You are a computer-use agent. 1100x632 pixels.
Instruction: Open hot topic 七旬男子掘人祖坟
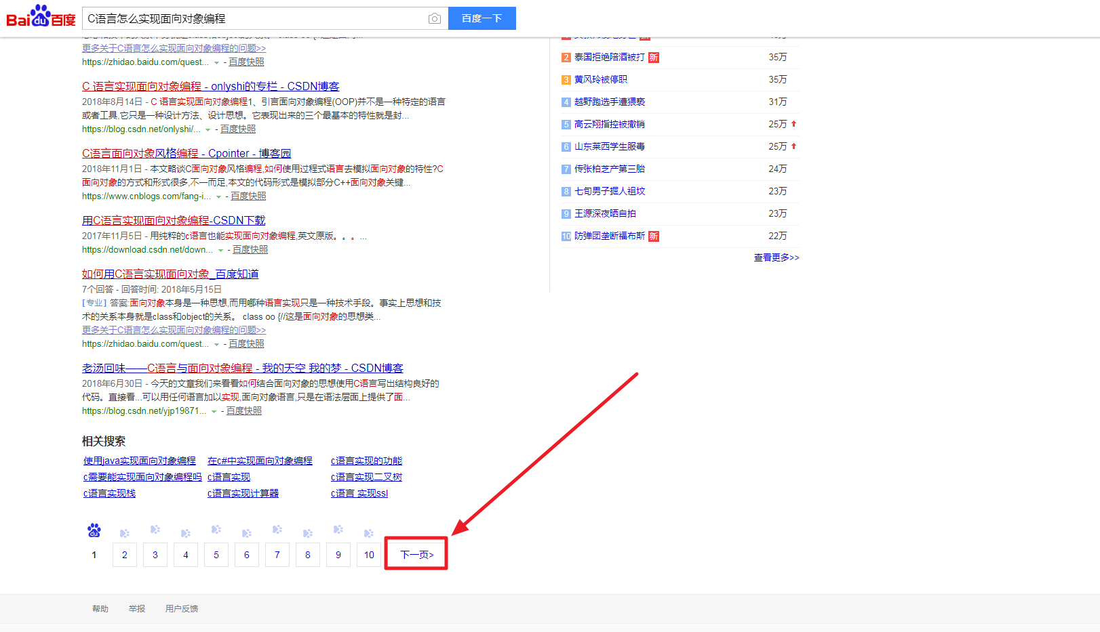coord(610,192)
